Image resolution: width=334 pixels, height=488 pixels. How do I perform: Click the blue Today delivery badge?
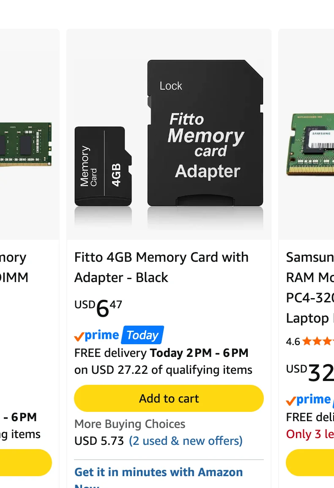coord(142,335)
